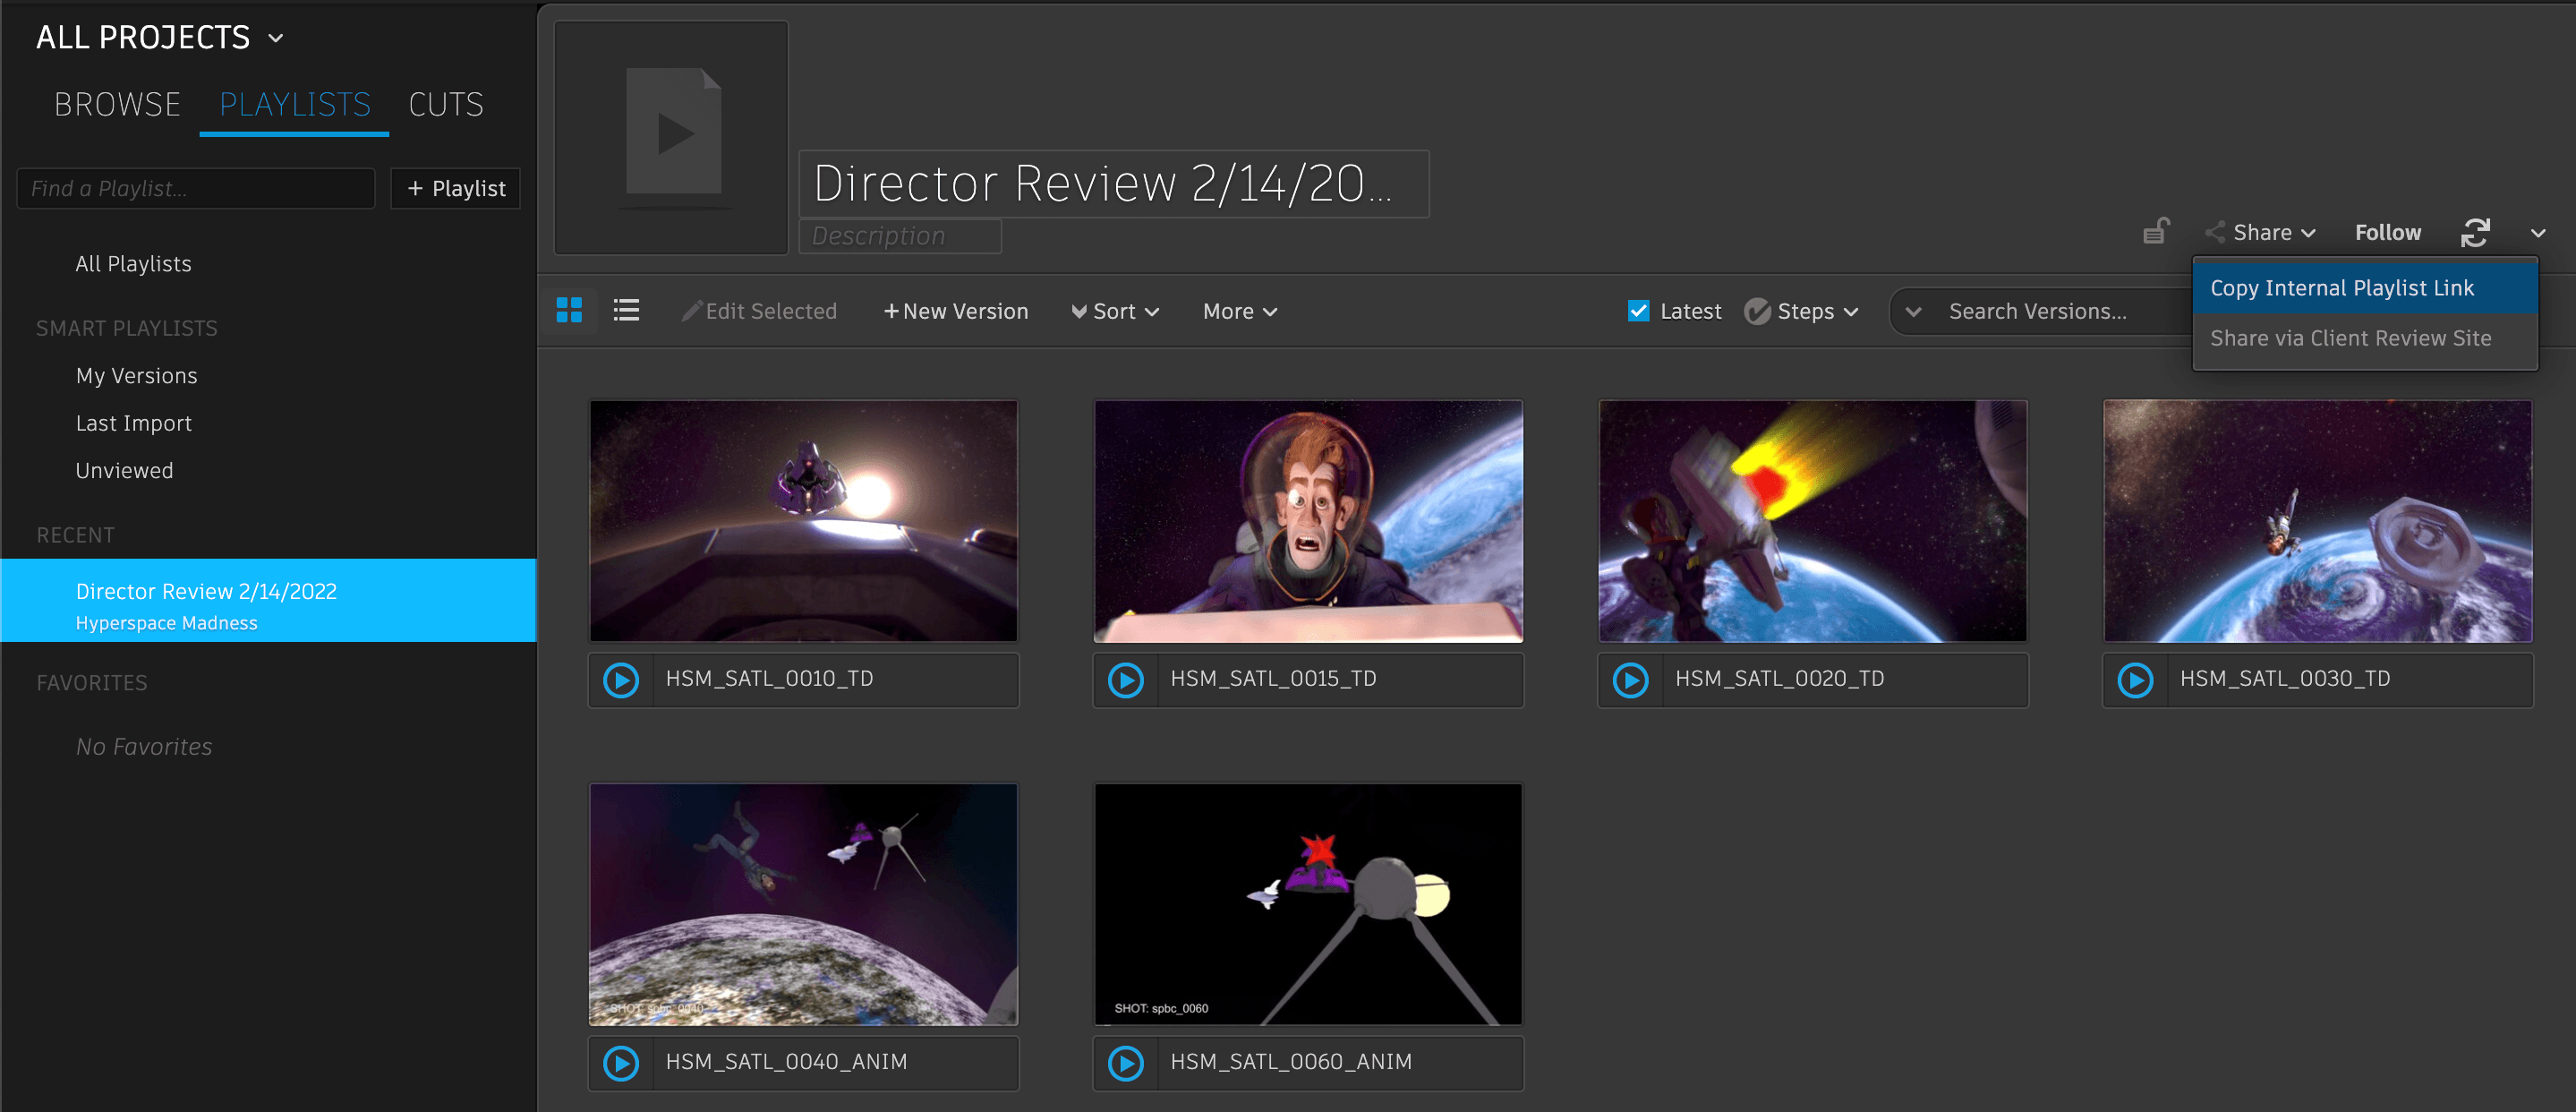2576x1112 pixels.
Task: Click the lock icon near Share
Action: pyautogui.click(x=2157, y=231)
